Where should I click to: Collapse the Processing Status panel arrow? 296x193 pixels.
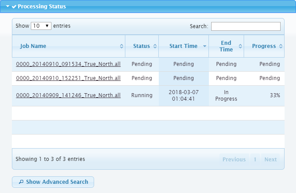point(7,7)
